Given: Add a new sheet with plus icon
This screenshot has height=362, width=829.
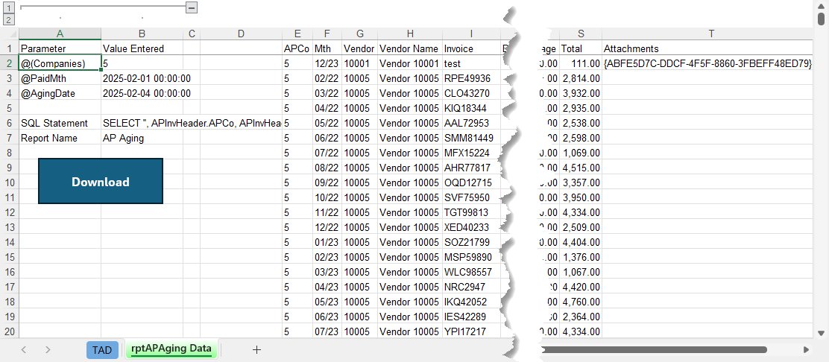Looking at the screenshot, I should point(257,350).
